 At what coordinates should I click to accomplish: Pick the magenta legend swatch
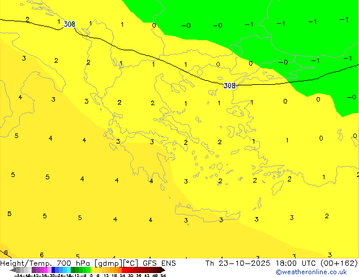point(45,270)
